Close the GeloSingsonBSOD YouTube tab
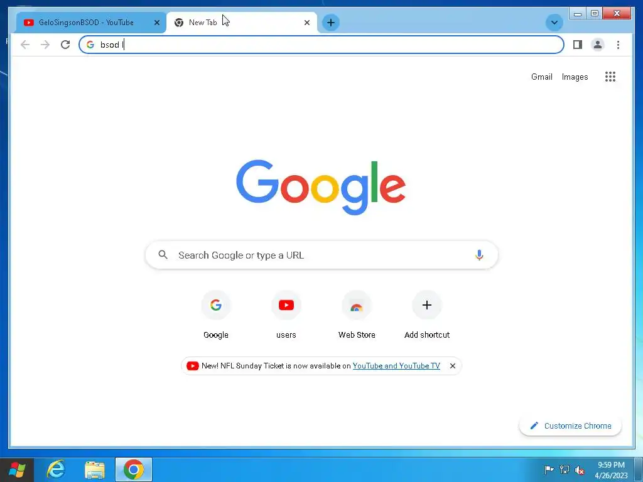This screenshot has height=482, width=643. [x=156, y=23]
